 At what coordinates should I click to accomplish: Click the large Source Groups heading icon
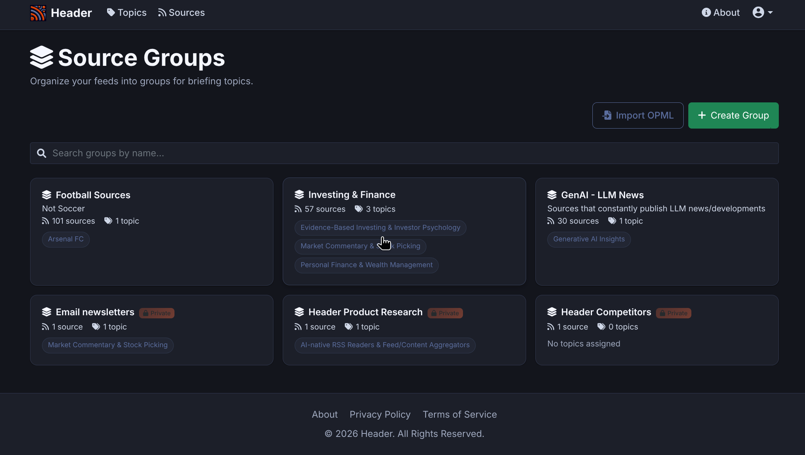point(42,58)
